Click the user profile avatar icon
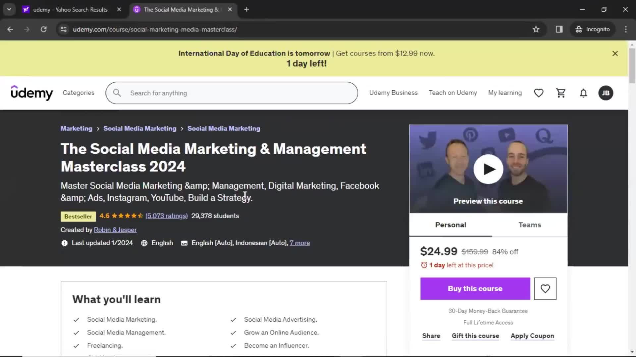Screen dimensions: 636x357 (x=606, y=93)
